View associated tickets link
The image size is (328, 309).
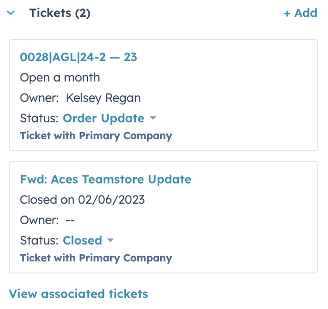(79, 294)
